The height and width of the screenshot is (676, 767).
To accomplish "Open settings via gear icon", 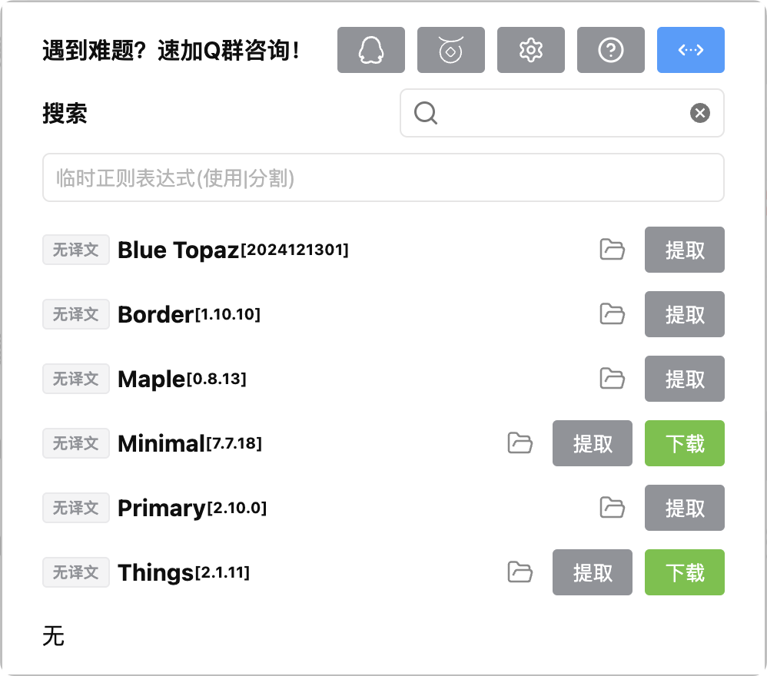I will [531, 50].
